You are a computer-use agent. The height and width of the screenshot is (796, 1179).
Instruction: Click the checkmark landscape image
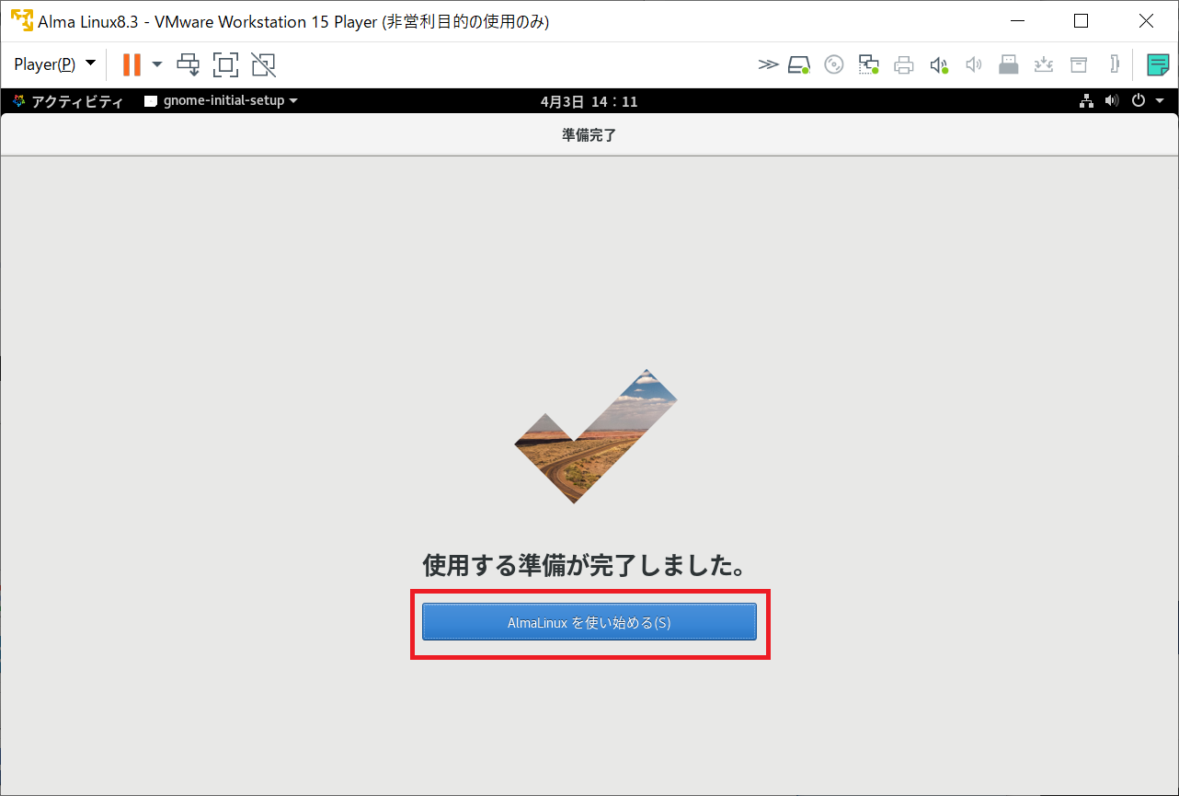[x=595, y=435]
